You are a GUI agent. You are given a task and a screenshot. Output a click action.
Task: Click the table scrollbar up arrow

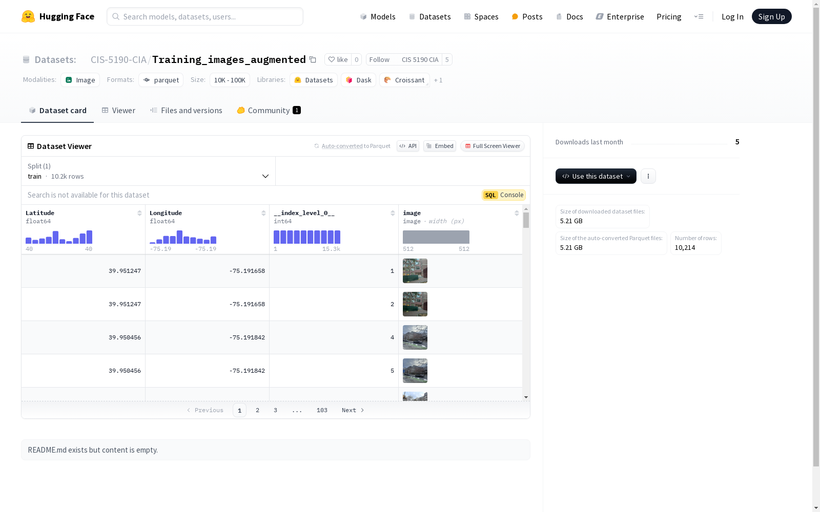click(x=526, y=209)
